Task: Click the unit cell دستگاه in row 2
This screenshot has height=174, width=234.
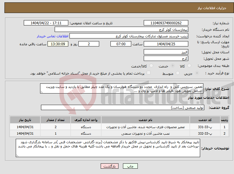Action: pyautogui.click(x=86, y=133)
